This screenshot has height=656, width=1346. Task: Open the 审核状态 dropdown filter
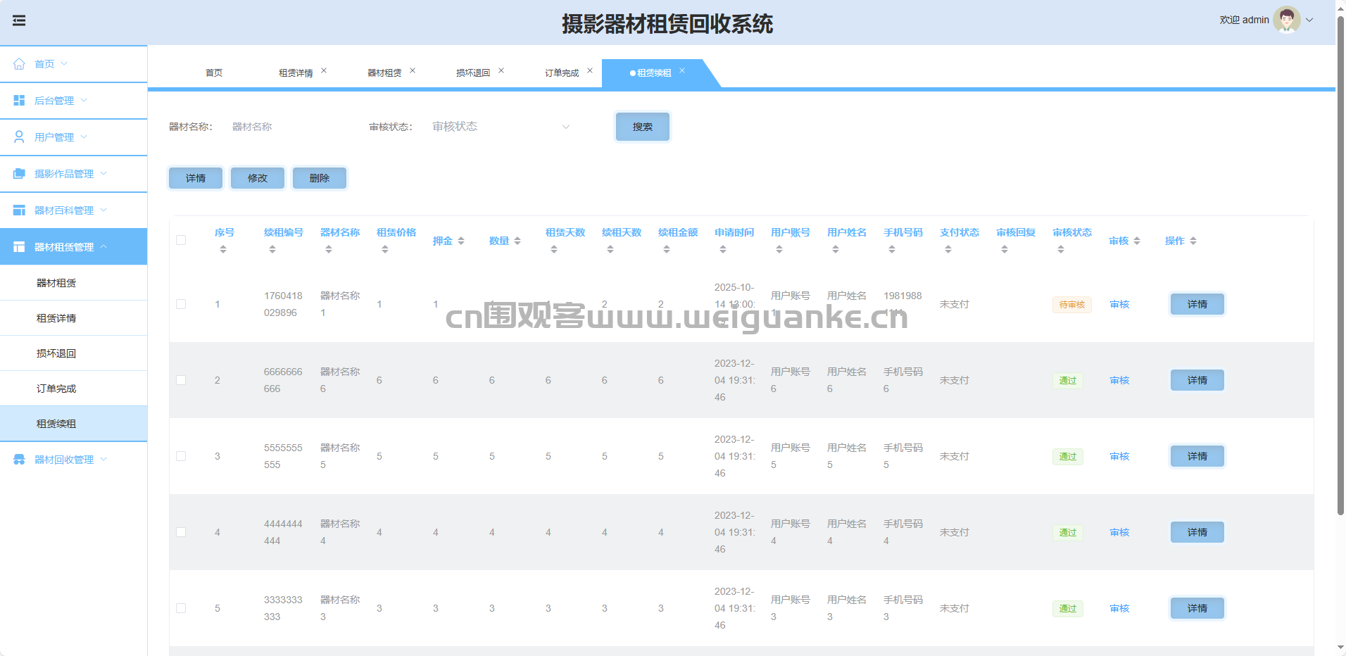(500, 127)
